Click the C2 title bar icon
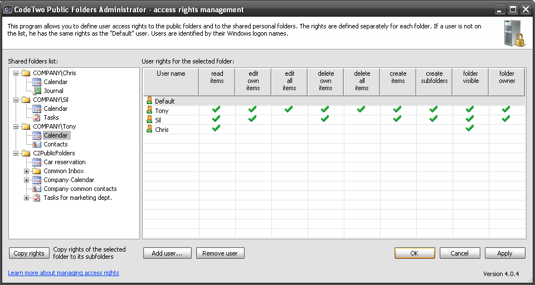Viewport: 535px width, 285px height. coord(7,9)
